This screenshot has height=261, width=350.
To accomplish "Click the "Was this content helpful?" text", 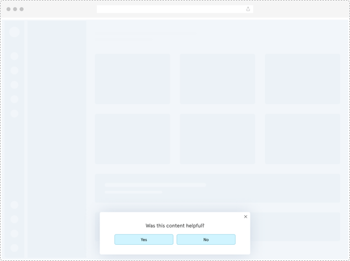I will click(x=175, y=226).
